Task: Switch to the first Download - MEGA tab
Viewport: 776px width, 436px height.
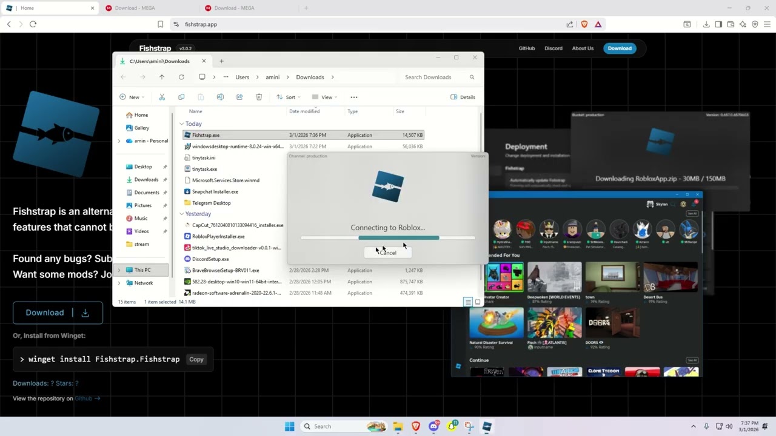Action: [148, 8]
